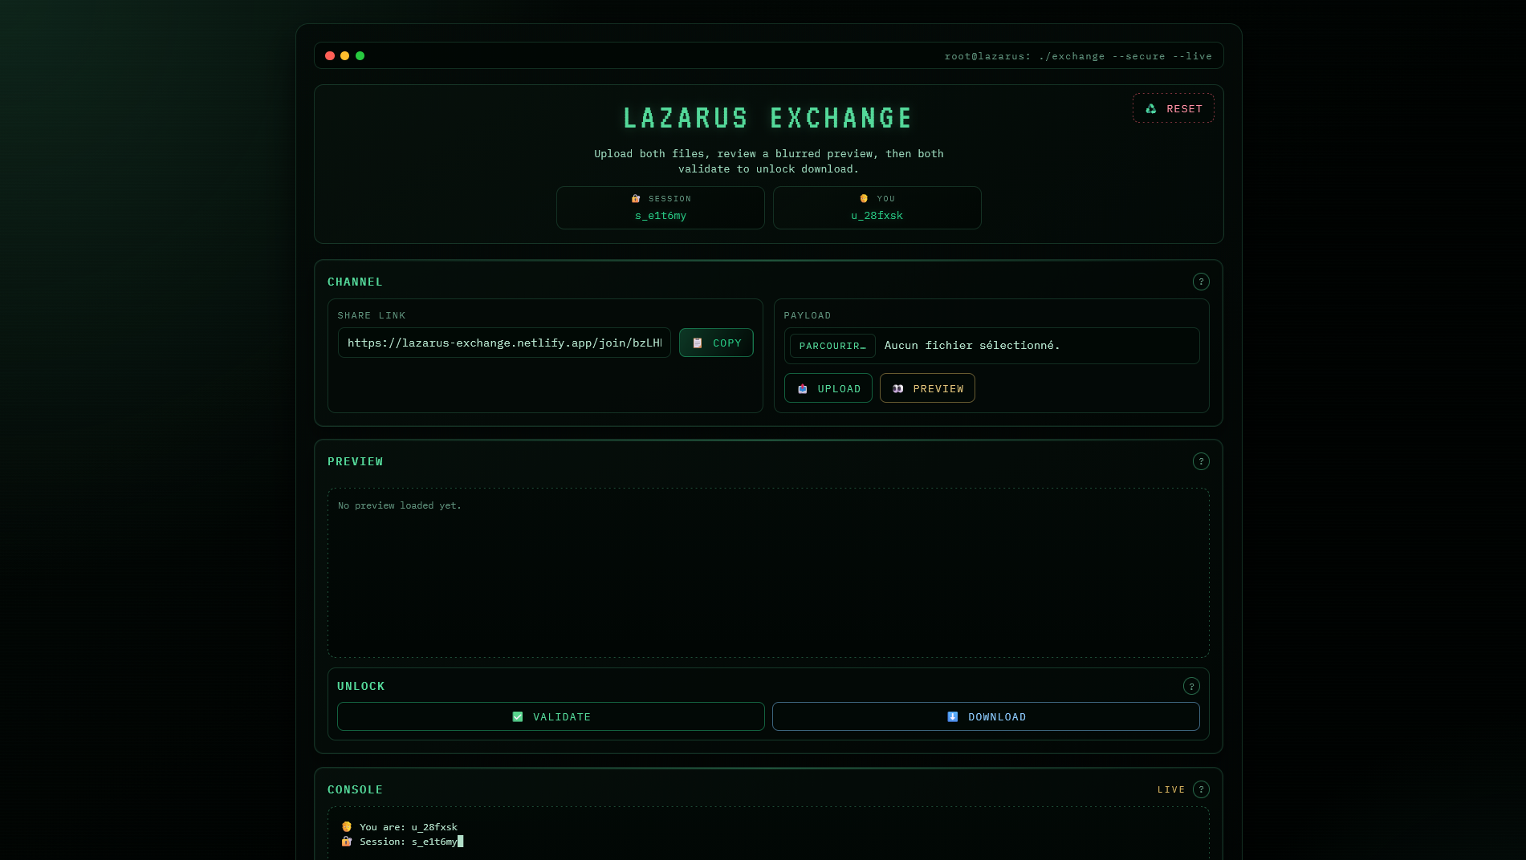
Task: Click the checkmark icon on the VALIDATE button
Action: (518, 716)
